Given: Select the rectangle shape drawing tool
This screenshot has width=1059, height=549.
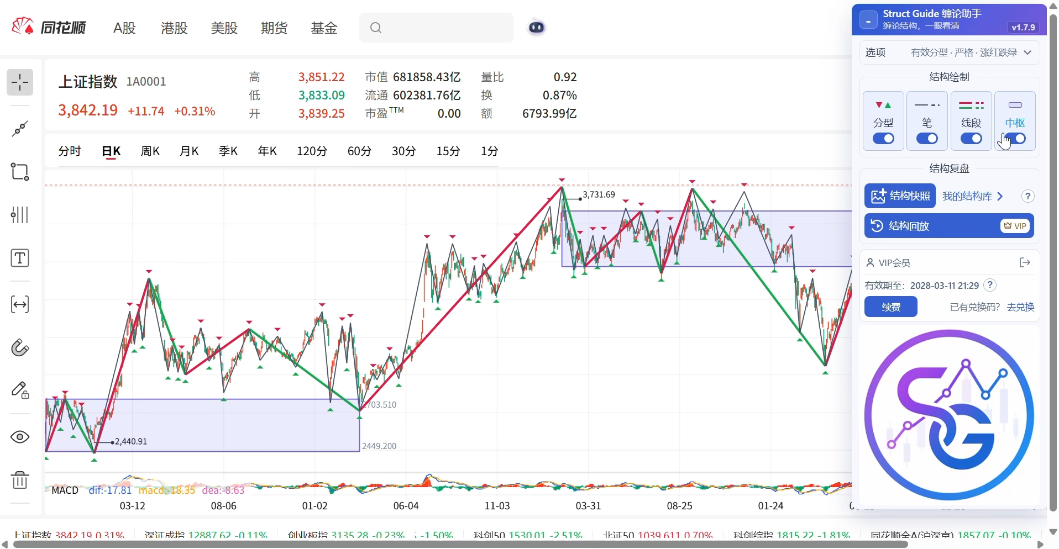Looking at the screenshot, I should click(20, 172).
